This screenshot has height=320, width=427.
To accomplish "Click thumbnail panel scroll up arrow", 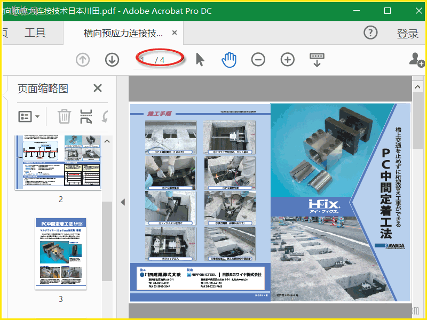I will point(107,141).
